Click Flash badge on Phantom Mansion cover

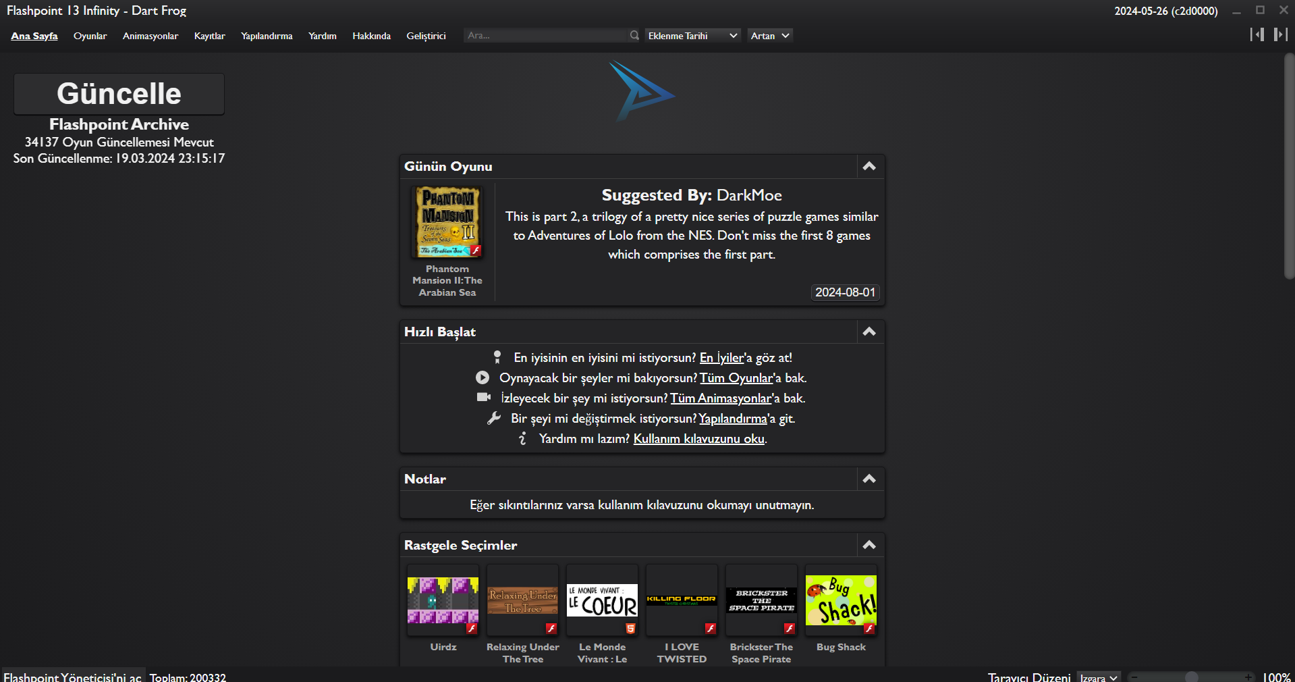476,251
